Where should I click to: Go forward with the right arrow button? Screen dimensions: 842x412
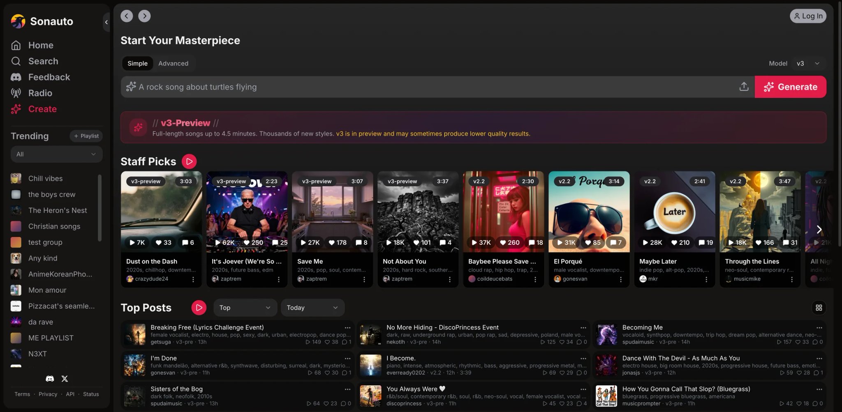144,16
